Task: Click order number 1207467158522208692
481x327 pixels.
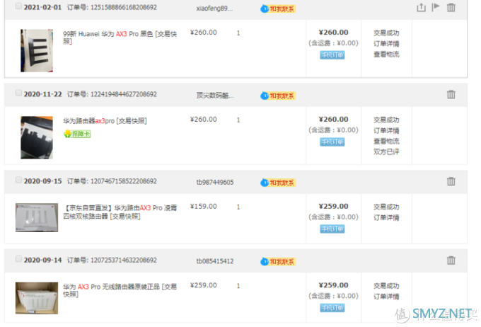Action: tap(123, 181)
